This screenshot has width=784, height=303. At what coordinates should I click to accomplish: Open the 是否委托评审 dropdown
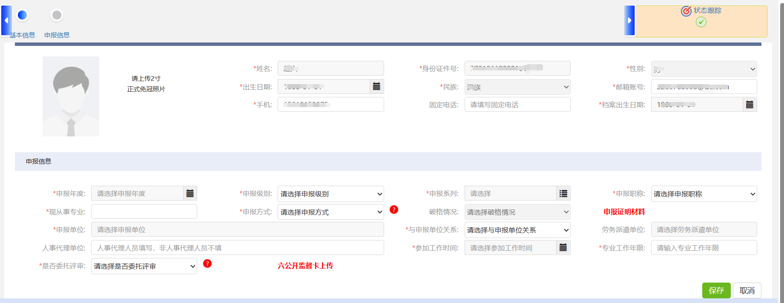[x=144, y=266]
